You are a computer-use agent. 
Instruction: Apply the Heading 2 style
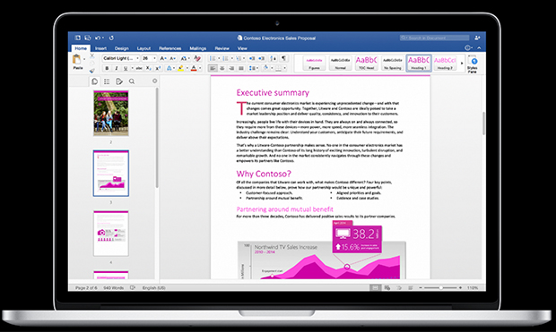click(x=445, y=63)
